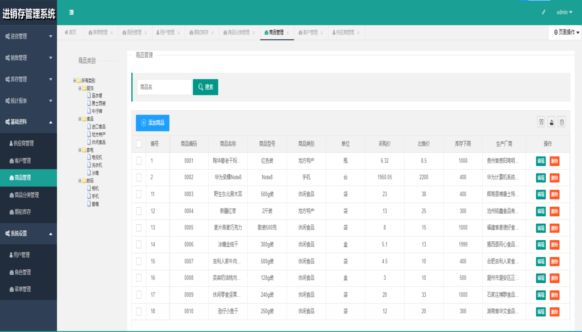Check the row with code 0009

[x=139, y=295]
